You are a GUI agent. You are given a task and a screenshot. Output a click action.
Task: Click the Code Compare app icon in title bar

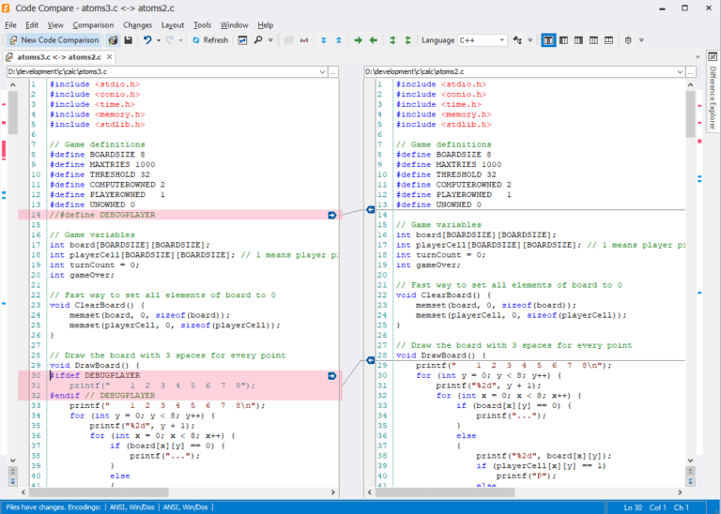pos(6,8)
